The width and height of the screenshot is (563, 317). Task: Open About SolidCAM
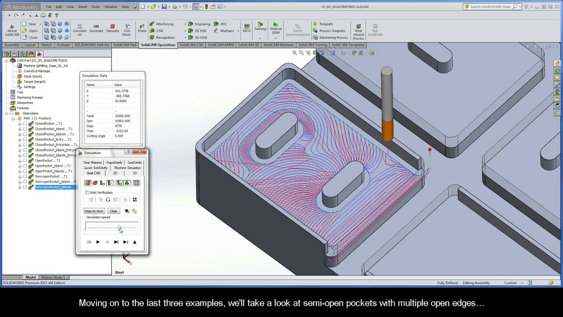click(12, 30)
